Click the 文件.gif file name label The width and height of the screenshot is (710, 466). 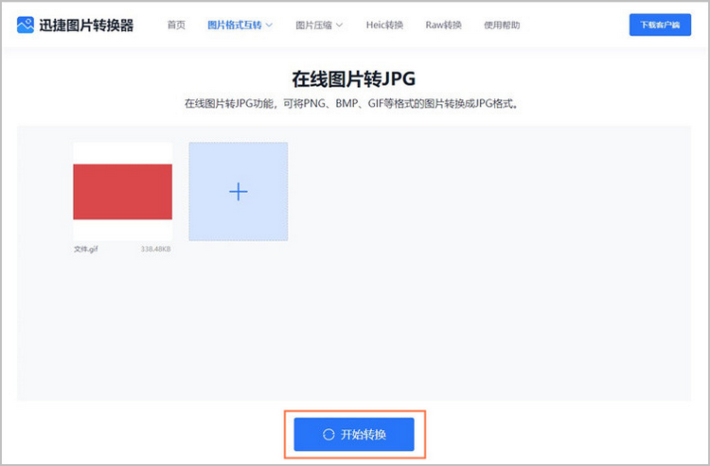(x=86, y=250)
